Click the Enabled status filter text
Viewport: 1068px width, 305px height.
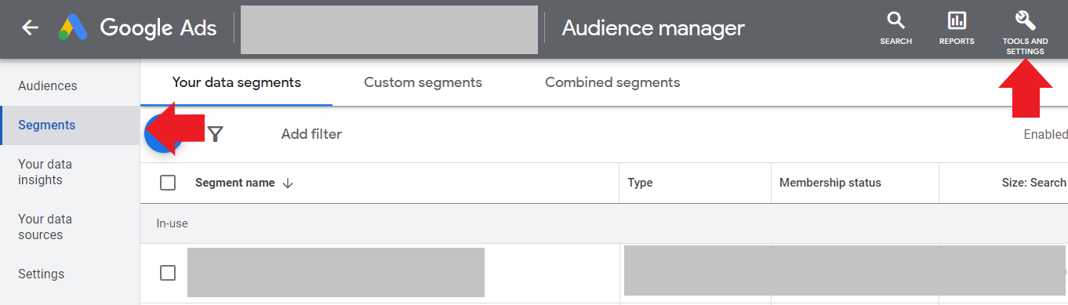point(1045,135)
